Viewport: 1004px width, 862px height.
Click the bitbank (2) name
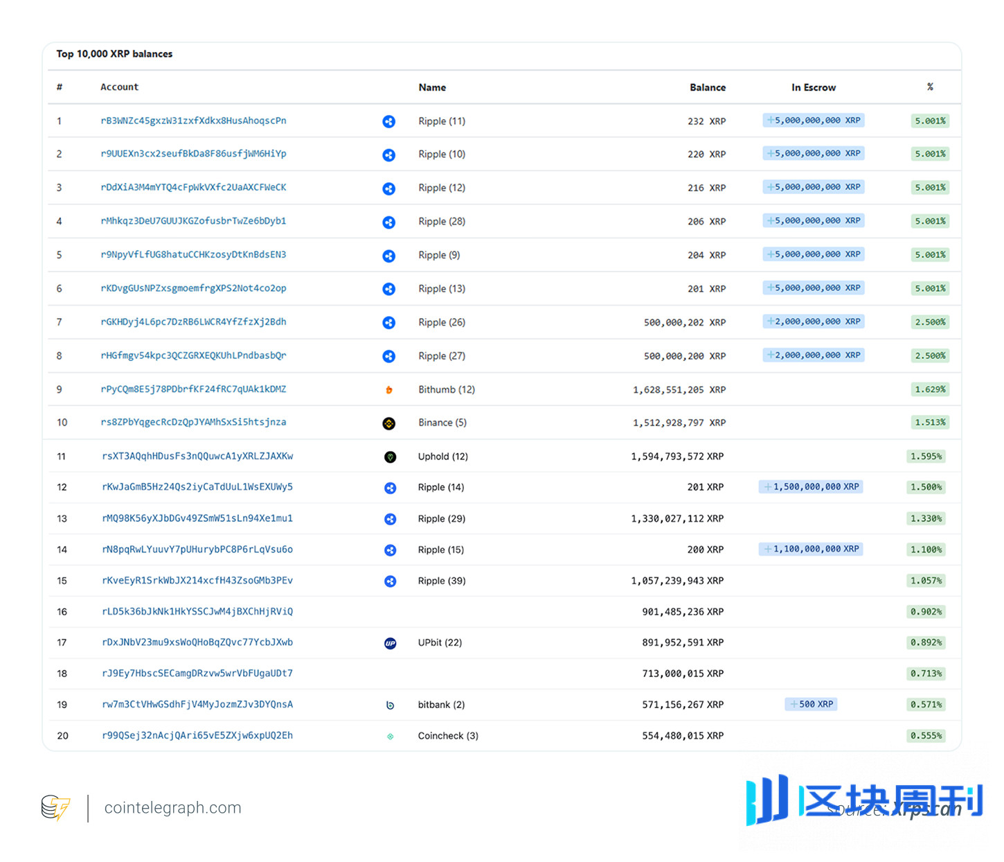[441, 705]
